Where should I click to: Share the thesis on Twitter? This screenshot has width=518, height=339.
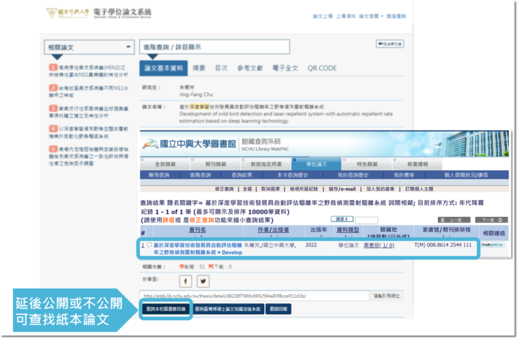click(x=203, y=281)
